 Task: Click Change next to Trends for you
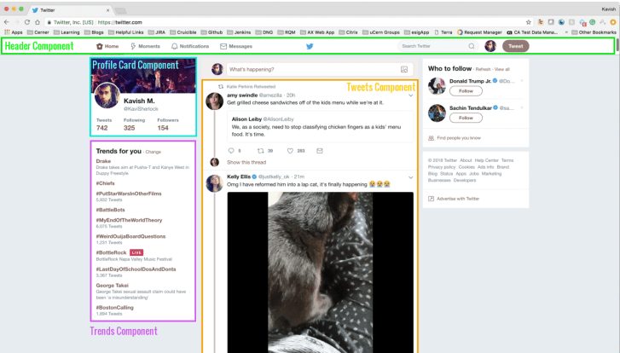click(153, 152)
